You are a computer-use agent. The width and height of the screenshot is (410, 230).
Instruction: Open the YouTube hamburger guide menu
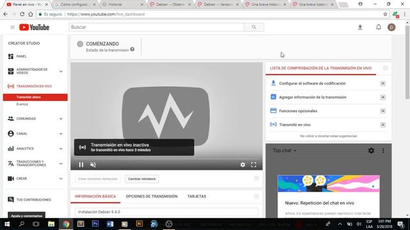12,27
